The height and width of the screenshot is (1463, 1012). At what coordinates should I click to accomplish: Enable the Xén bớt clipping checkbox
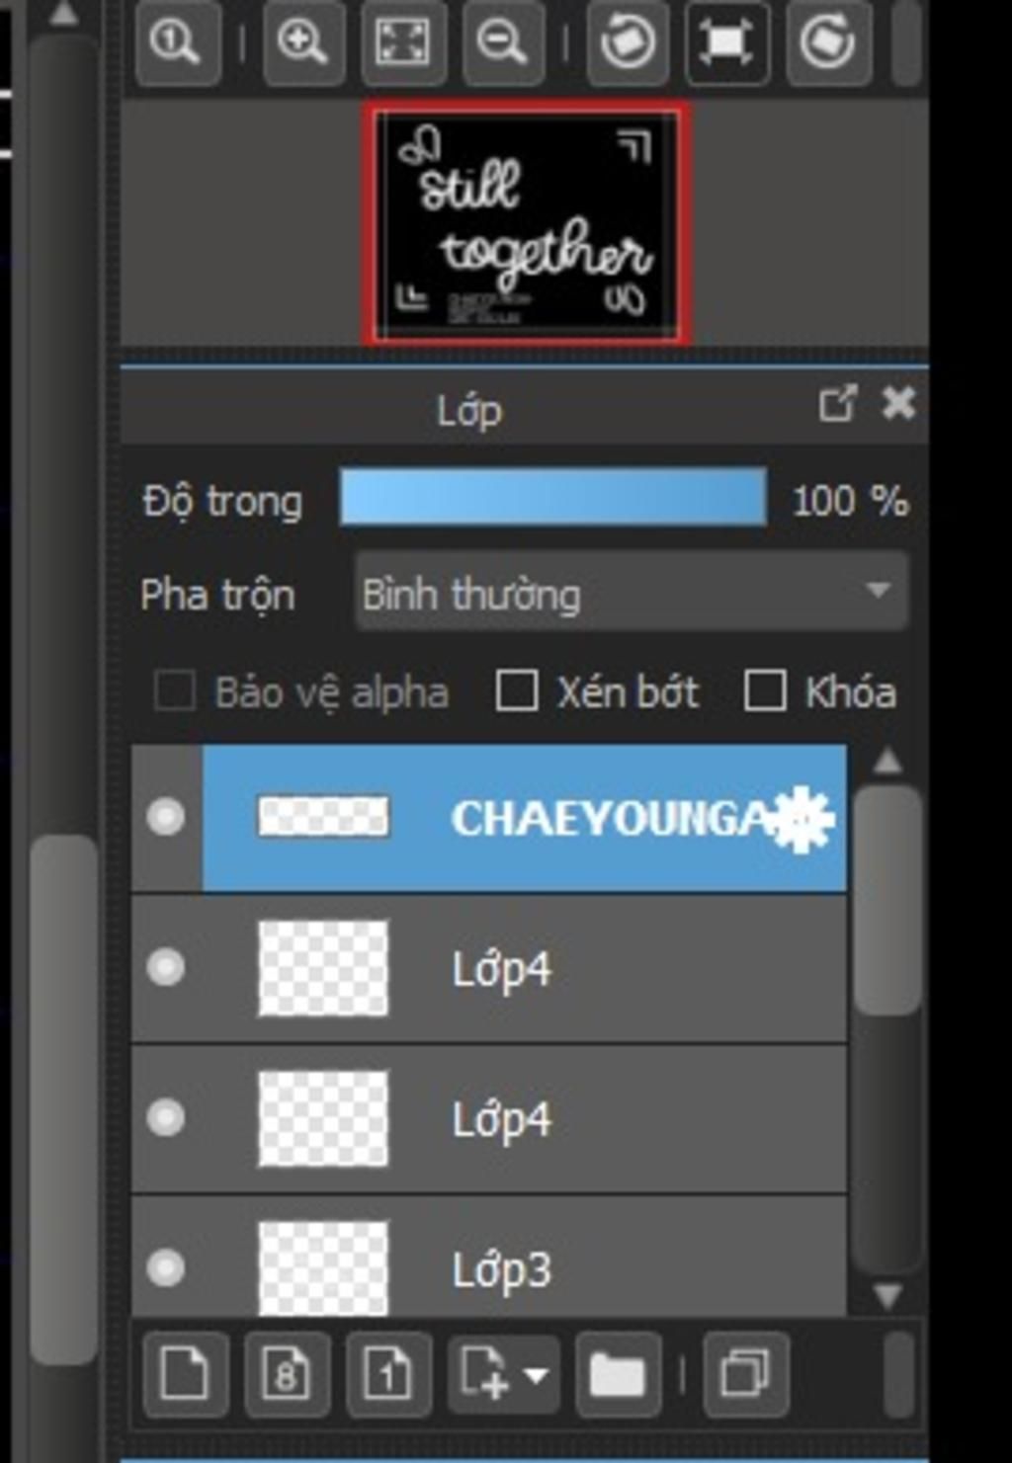click(517, 691)
